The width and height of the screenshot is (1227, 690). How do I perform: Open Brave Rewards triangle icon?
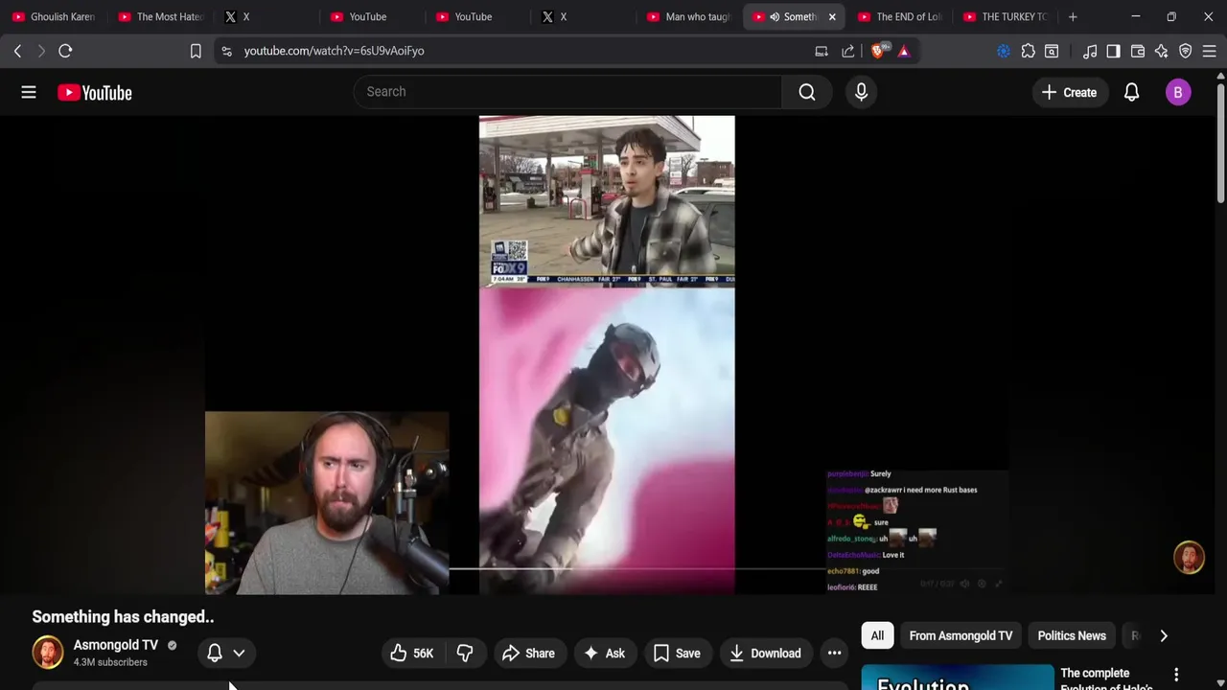point(904,51)
